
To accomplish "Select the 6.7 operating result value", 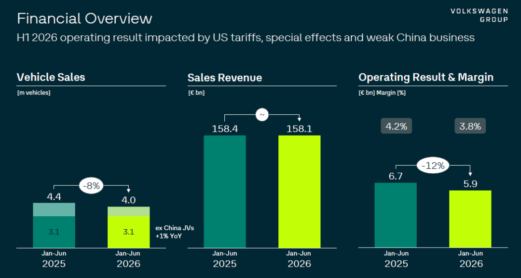I will [x=396, y=176].
